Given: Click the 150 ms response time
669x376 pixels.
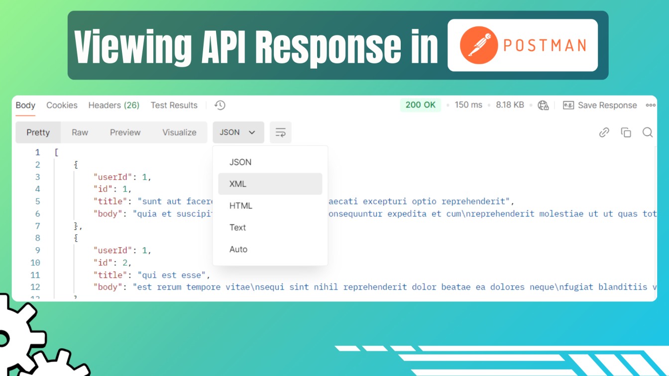Looking at the screenshot, I should (468, 105).
